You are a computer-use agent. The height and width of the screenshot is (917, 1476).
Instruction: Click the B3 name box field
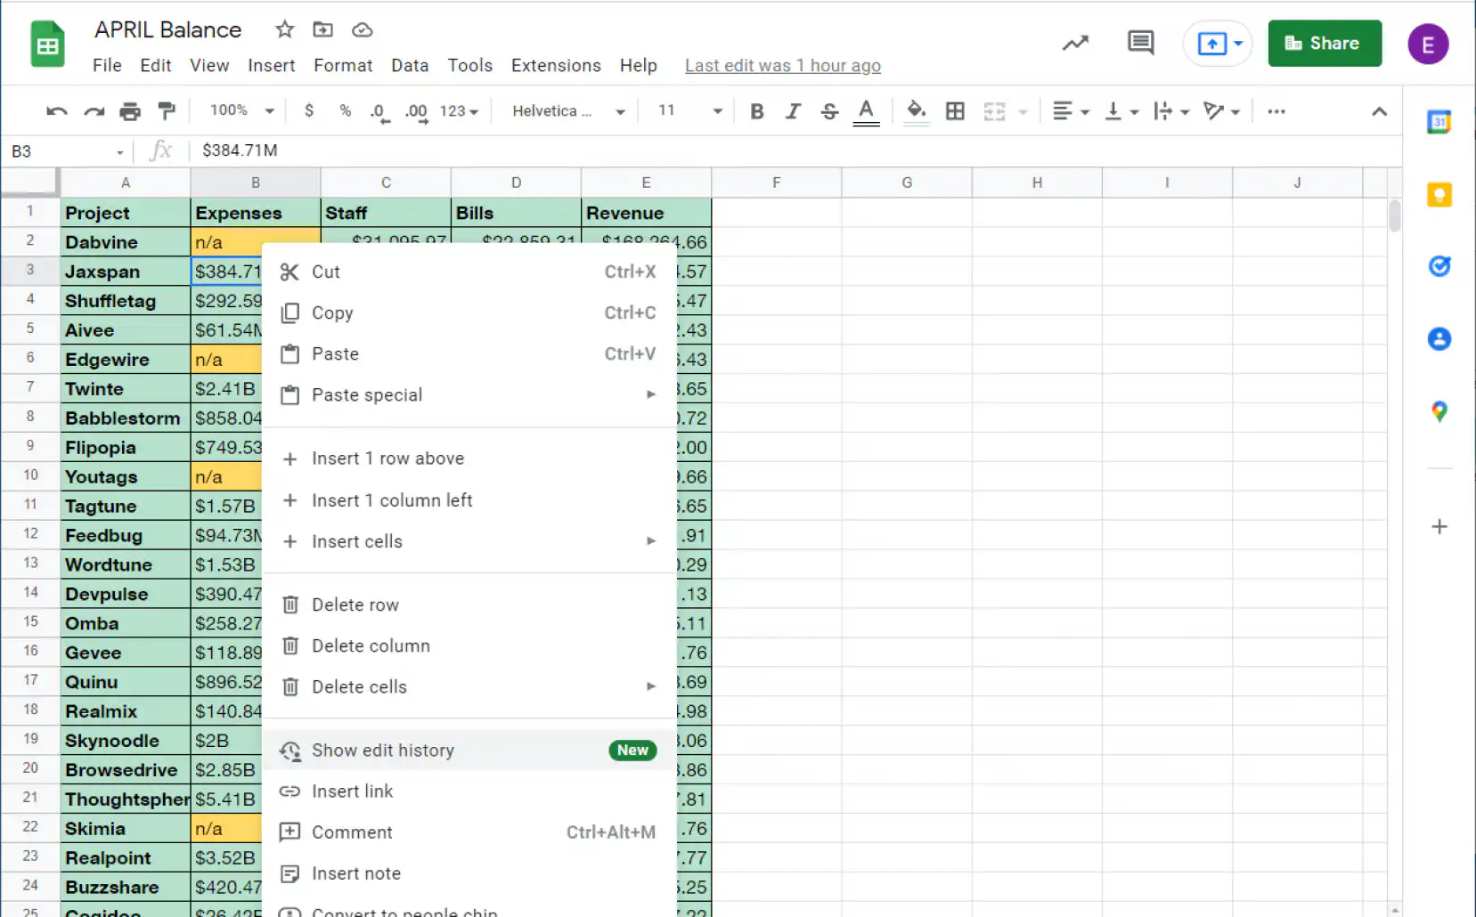point(67,151)
